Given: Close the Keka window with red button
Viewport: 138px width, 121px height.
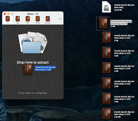Looking at the screenshot, I should (5, 14).
